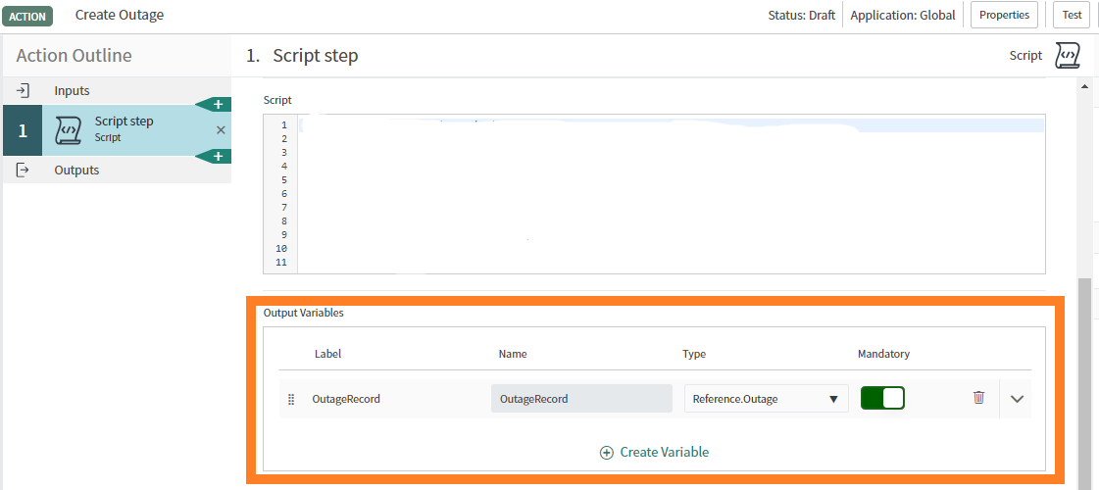
Task: Click the Test button
Action: pos(1072,15)
